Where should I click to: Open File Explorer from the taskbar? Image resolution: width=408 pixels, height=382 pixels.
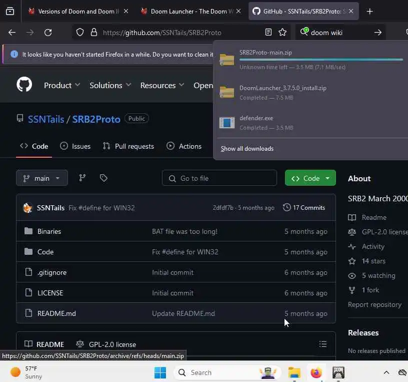tap(294, 372)
